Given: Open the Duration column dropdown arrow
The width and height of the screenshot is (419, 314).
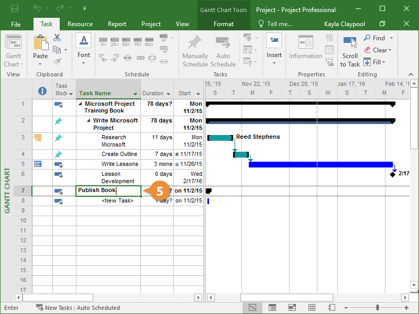Looking at the screenshot, I should click(169, 94).
